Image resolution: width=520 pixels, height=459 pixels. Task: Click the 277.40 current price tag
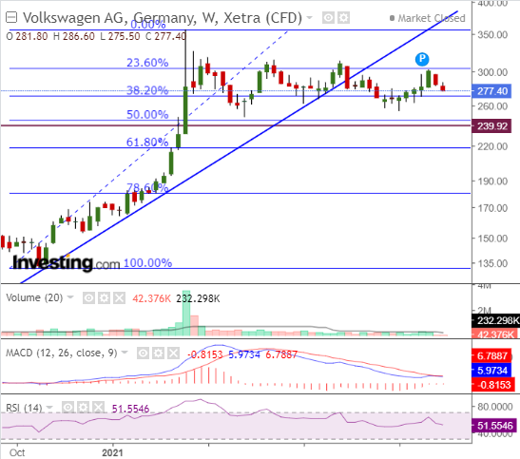point(491,91)
